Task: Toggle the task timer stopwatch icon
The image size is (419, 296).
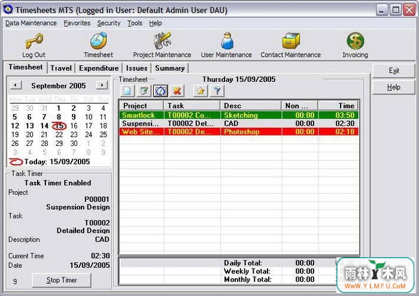Action: pos(160,91)
